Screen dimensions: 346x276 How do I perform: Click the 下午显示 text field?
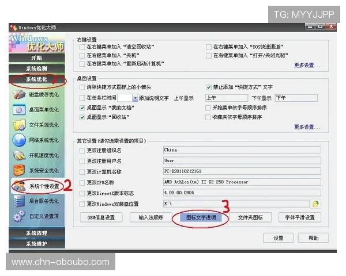point(296,98)
